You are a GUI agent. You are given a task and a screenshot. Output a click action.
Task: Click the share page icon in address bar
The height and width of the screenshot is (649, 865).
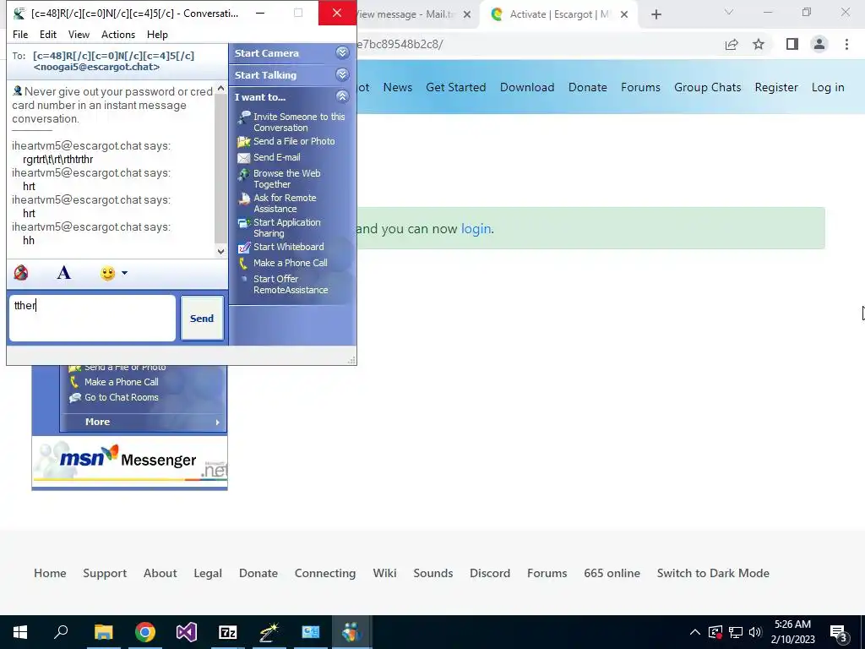click(732, 44)
